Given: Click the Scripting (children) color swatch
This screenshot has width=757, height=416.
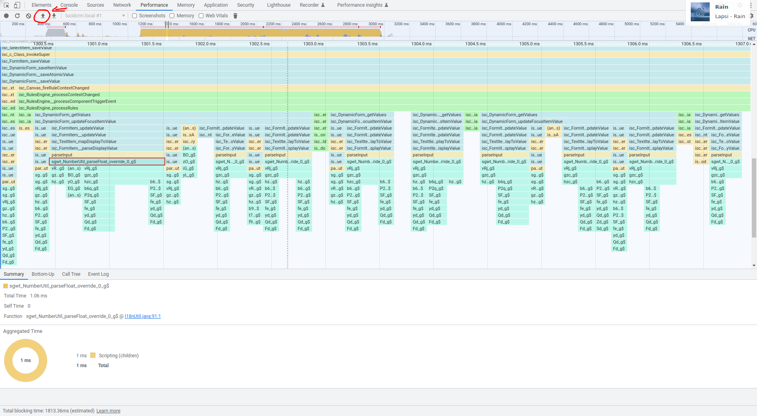Looking at the screenshot, I should point(93,355).
